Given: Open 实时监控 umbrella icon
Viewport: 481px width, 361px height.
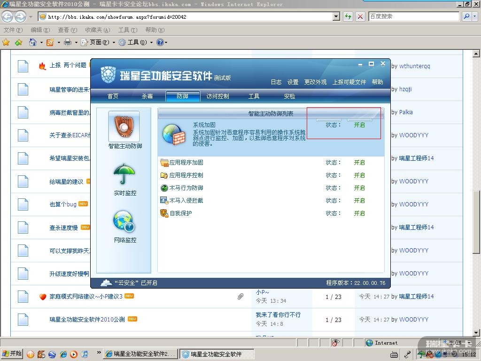Looking at the screenshot, I should (x=124, y=174).
